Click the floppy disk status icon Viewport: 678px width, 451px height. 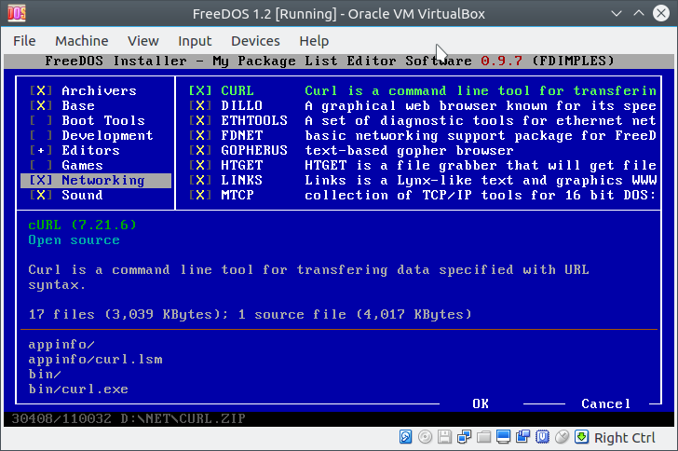pyautogui.click(x=445, y=437)
